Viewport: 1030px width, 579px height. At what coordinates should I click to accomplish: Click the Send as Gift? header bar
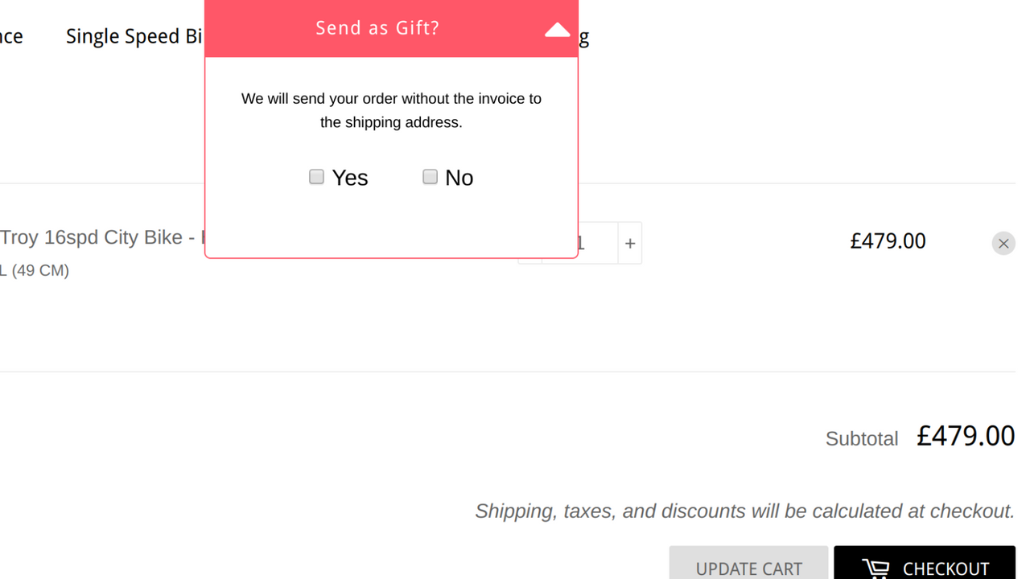pyautogui.click(x=377, y=27)
